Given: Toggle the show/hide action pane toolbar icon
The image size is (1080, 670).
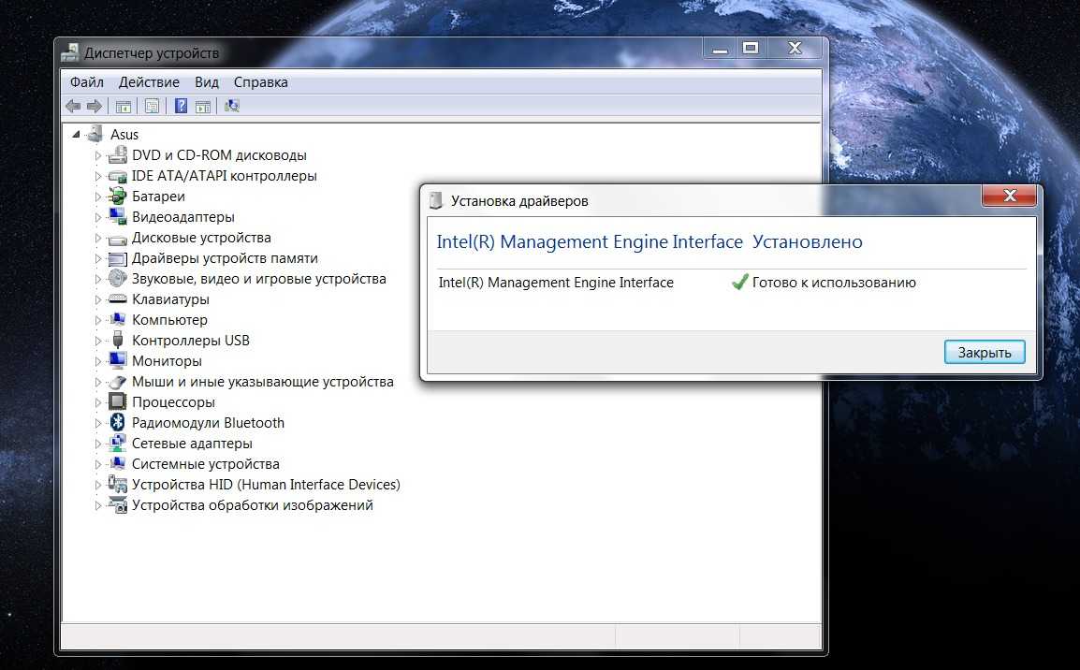Looking at the screenshot, I should pyautogui.click(x=202, y=106).
